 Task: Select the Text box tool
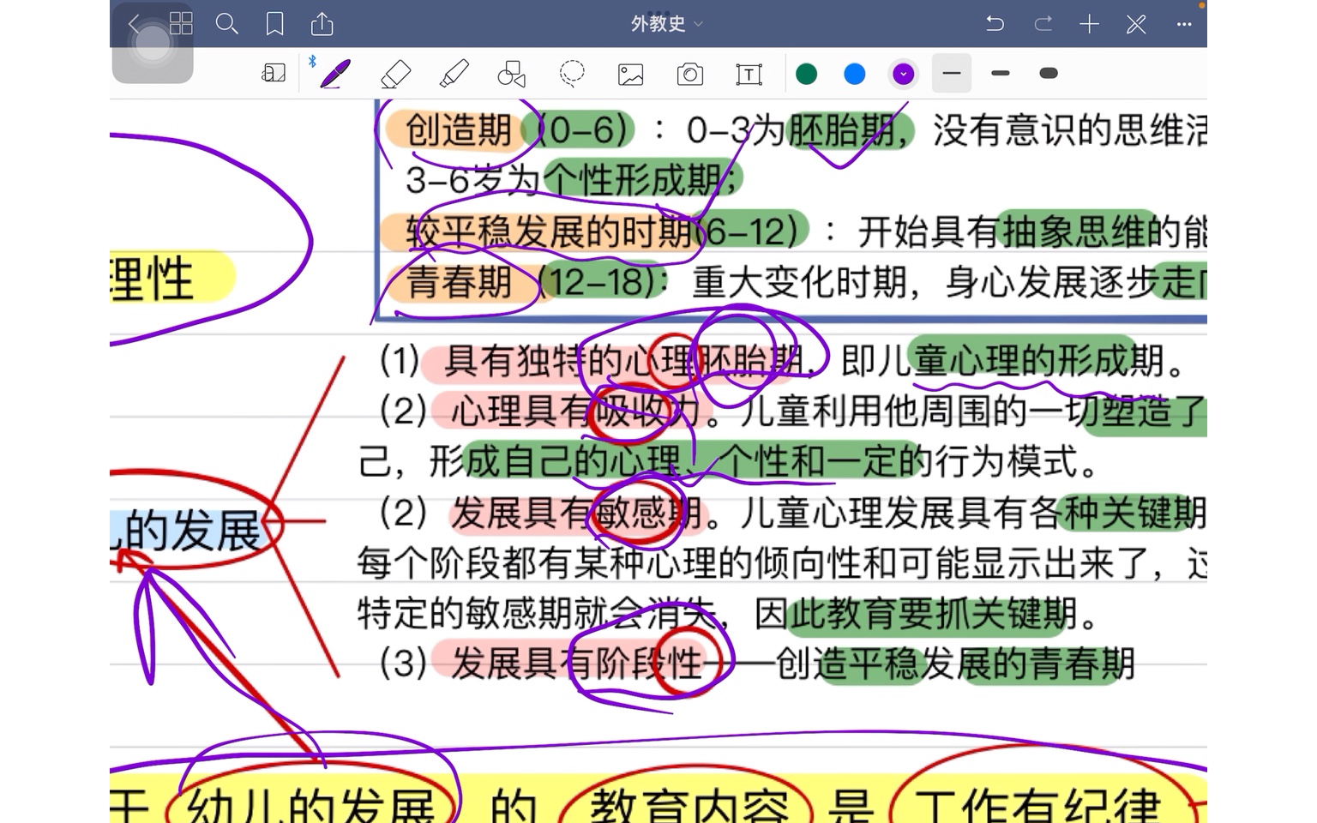point(749,75)
